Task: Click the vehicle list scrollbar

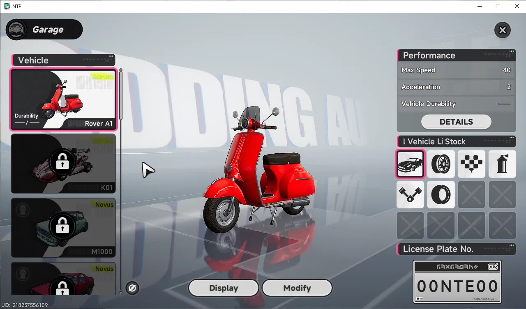Action: click(x=121, y=181)
